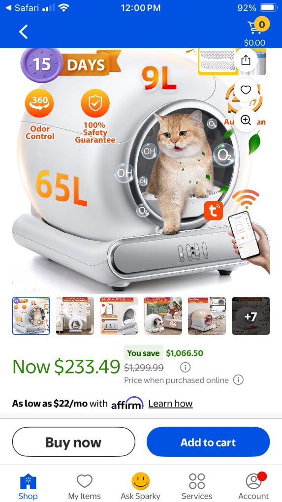Tap the share icon on product image
The image size is (282, 502).
pyautogui.click(x=246, y=60)
